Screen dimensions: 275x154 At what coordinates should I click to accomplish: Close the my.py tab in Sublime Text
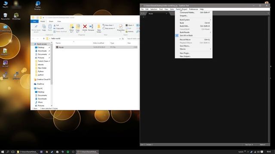point(166,14)
